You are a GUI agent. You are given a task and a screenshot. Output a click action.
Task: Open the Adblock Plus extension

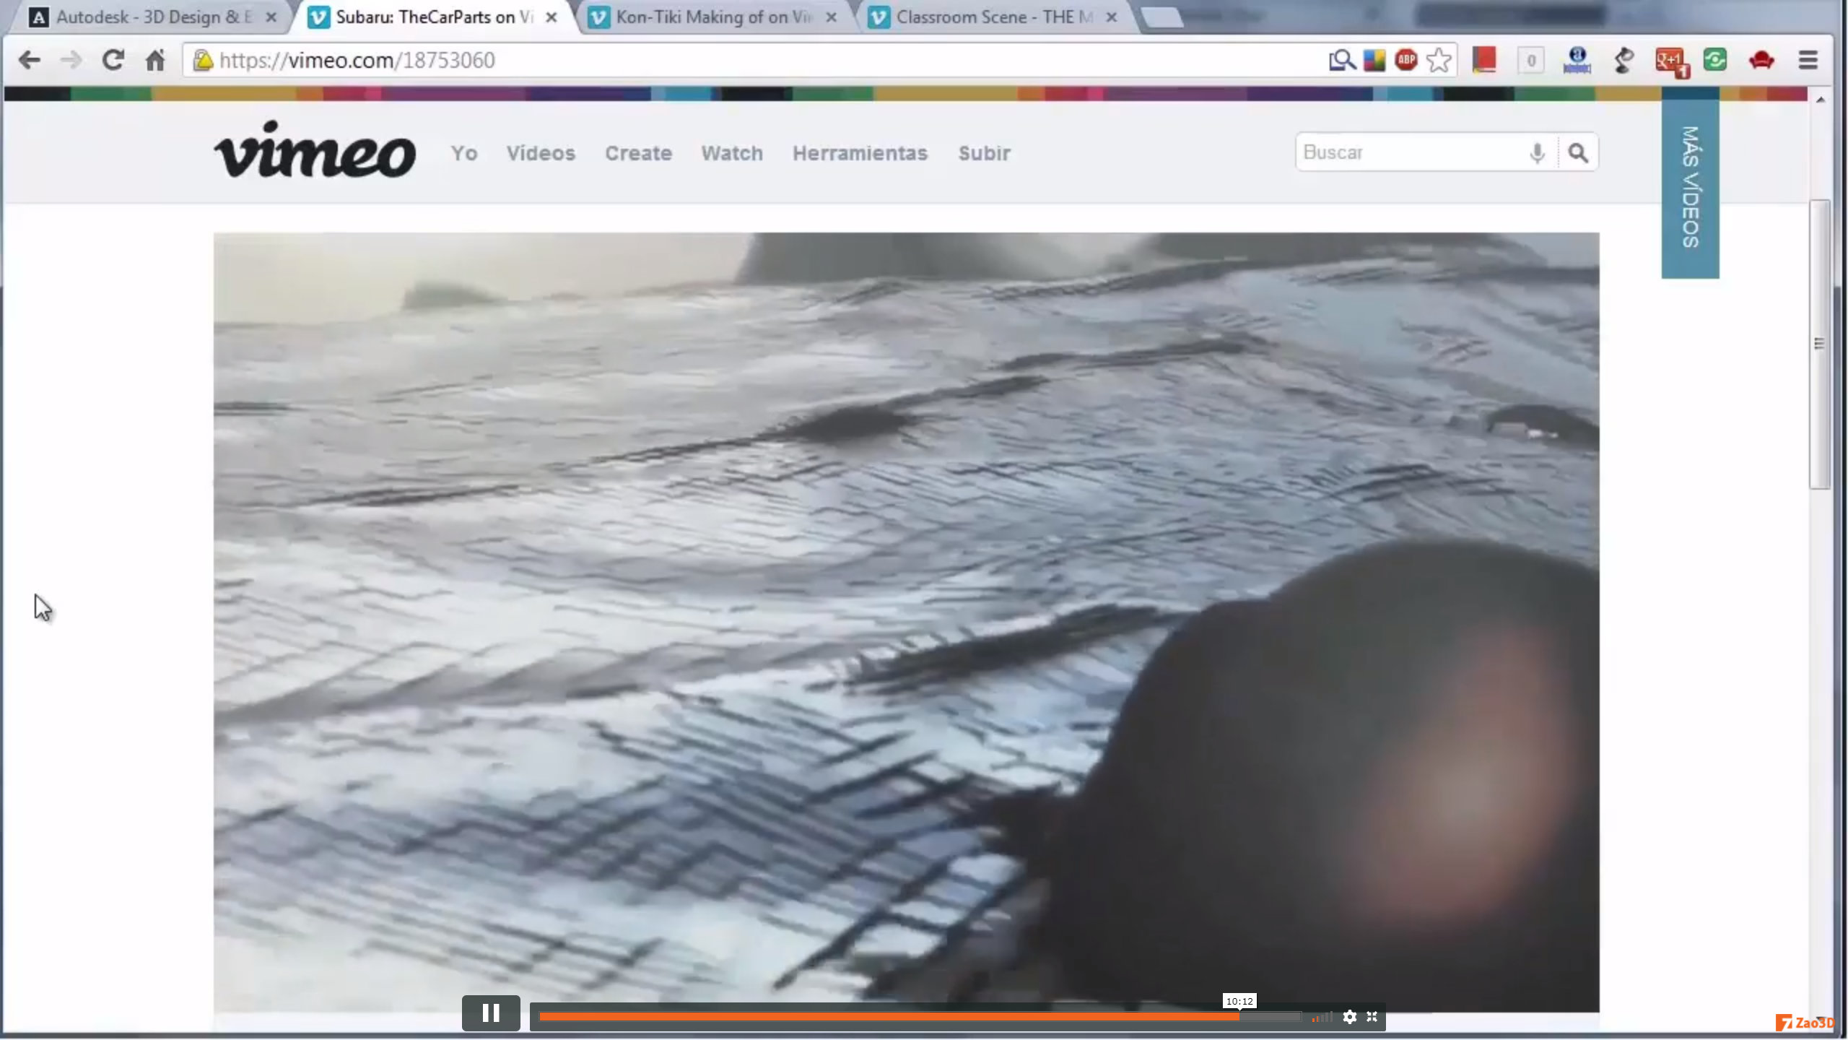click(x=1406, y=60)
